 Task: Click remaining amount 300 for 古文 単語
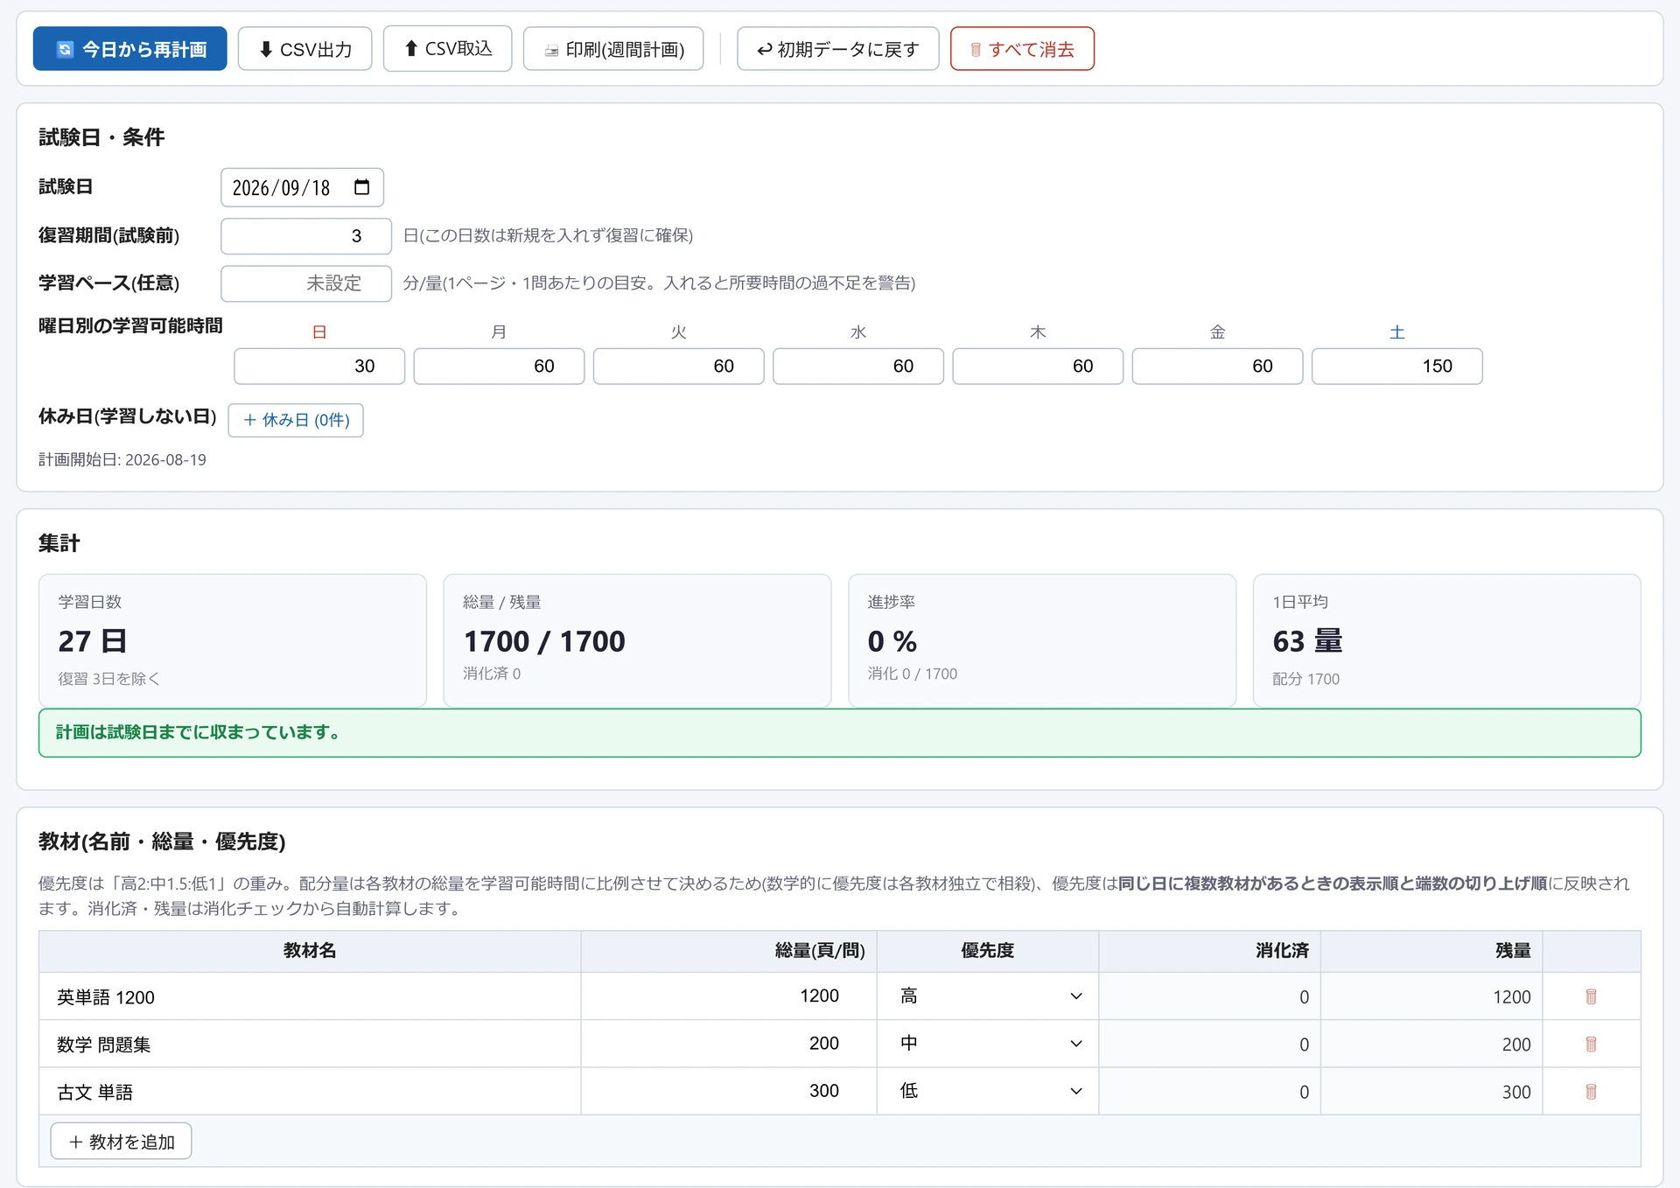(x=1431, y=1091)
